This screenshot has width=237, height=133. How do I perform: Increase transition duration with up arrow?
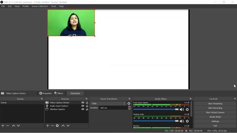129,107
